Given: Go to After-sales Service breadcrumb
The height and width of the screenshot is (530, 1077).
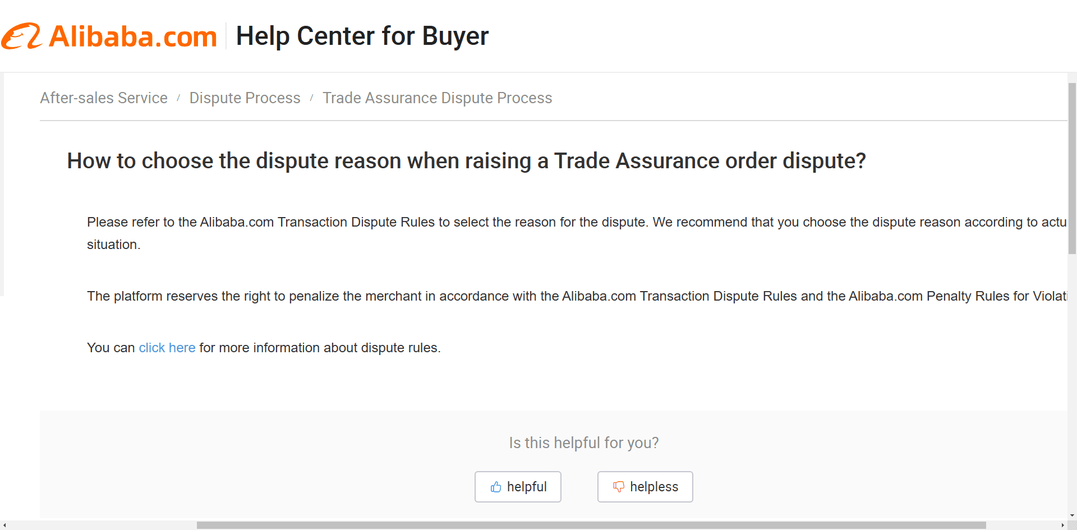Looking at the screenshot, I should click(104, 98).
